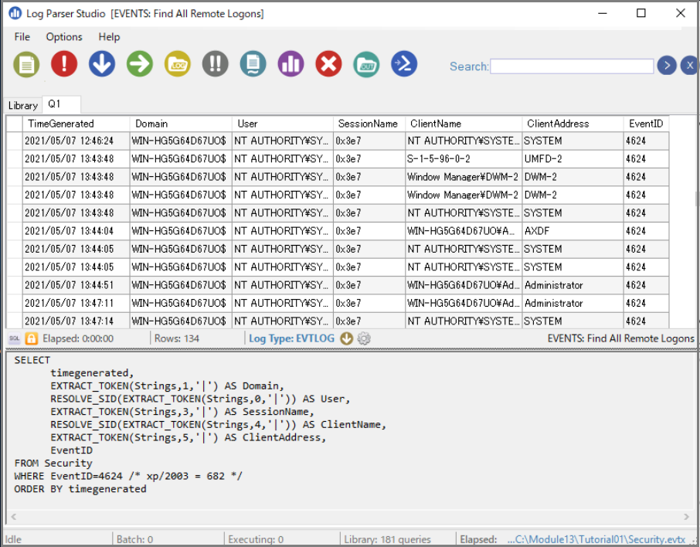Click the orange lock icon in the query status bar
Image resolution: width=700 pixels, height=547 pixels.
[x=31, y=338]
